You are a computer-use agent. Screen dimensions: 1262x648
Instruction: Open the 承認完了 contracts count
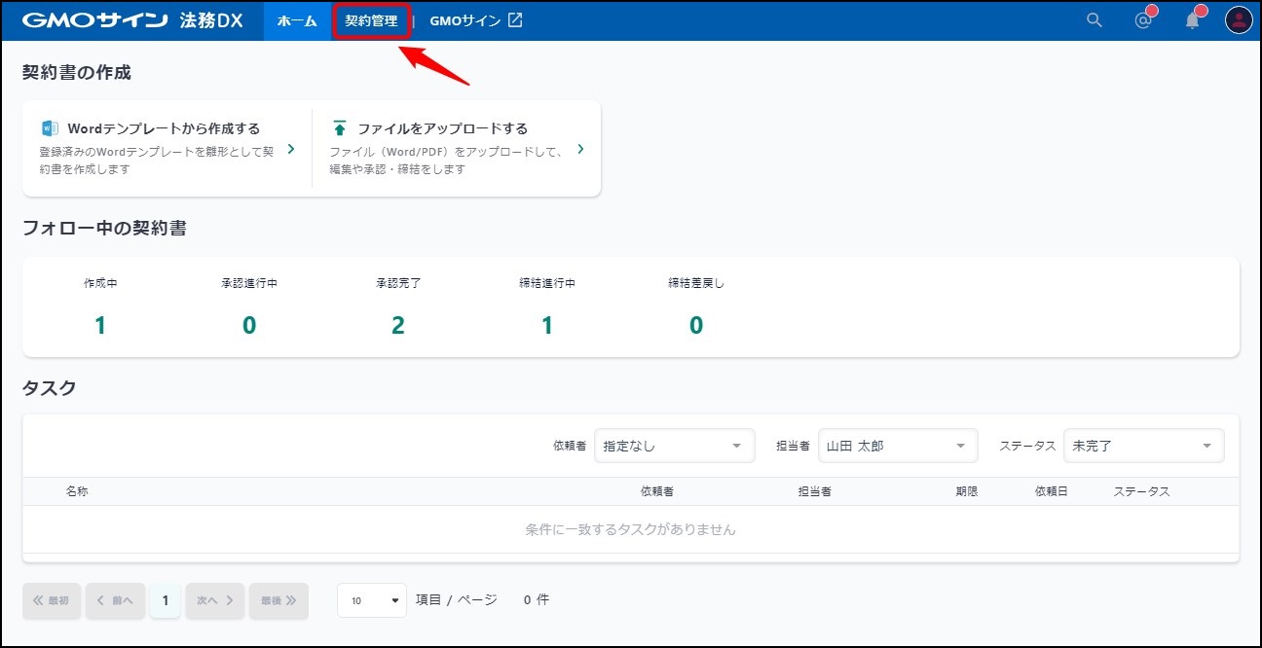coord(397,325)
